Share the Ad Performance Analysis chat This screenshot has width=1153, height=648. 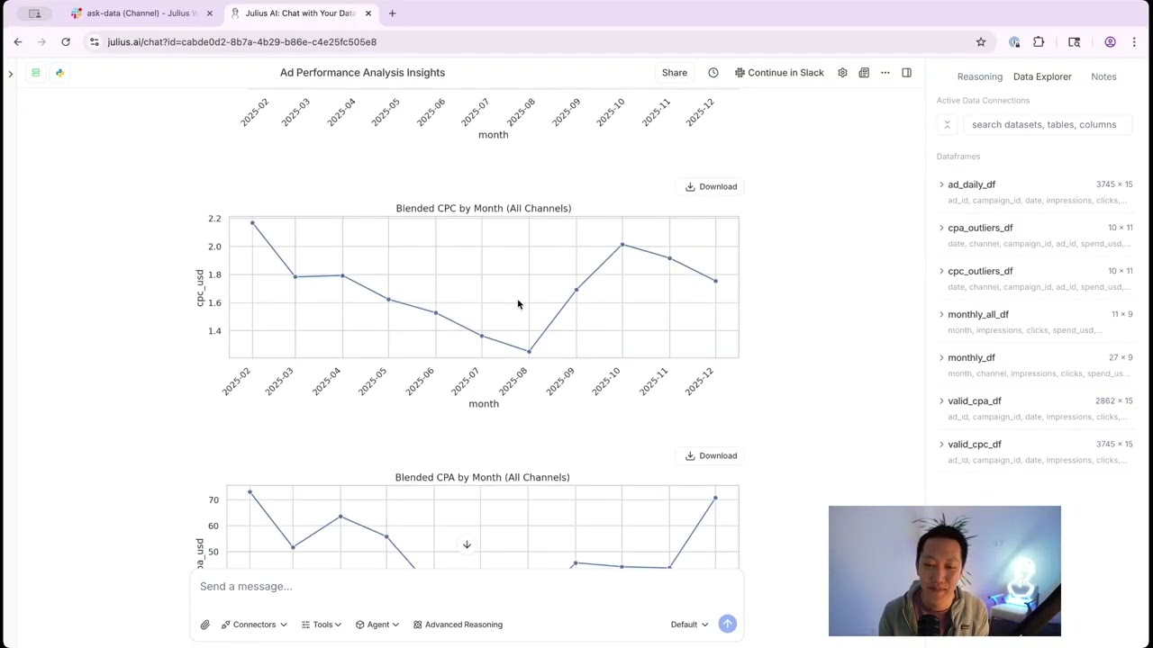coord(675,73)
